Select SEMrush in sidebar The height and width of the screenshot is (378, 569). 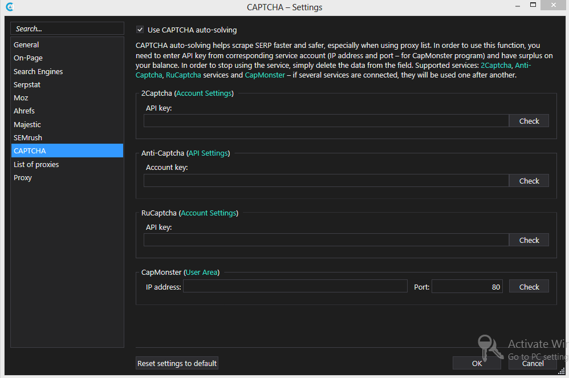(x=67, y=138)
